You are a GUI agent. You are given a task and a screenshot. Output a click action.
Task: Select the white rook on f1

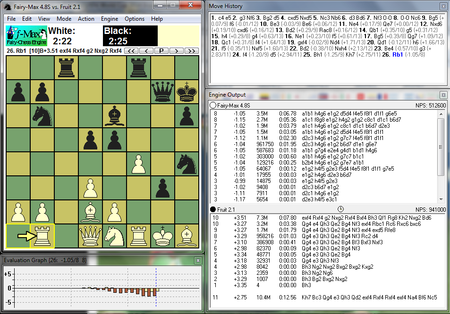139,236
